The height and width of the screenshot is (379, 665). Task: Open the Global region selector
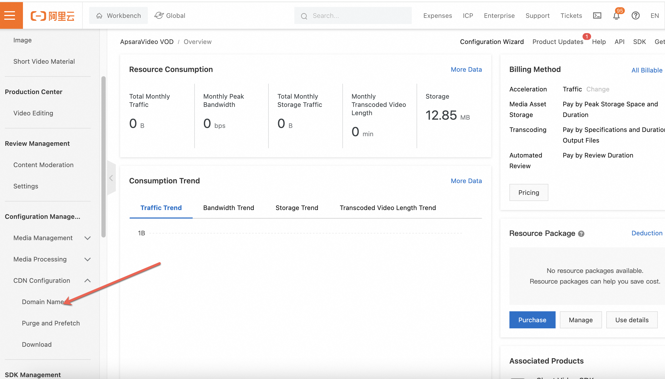coord(170,15)
